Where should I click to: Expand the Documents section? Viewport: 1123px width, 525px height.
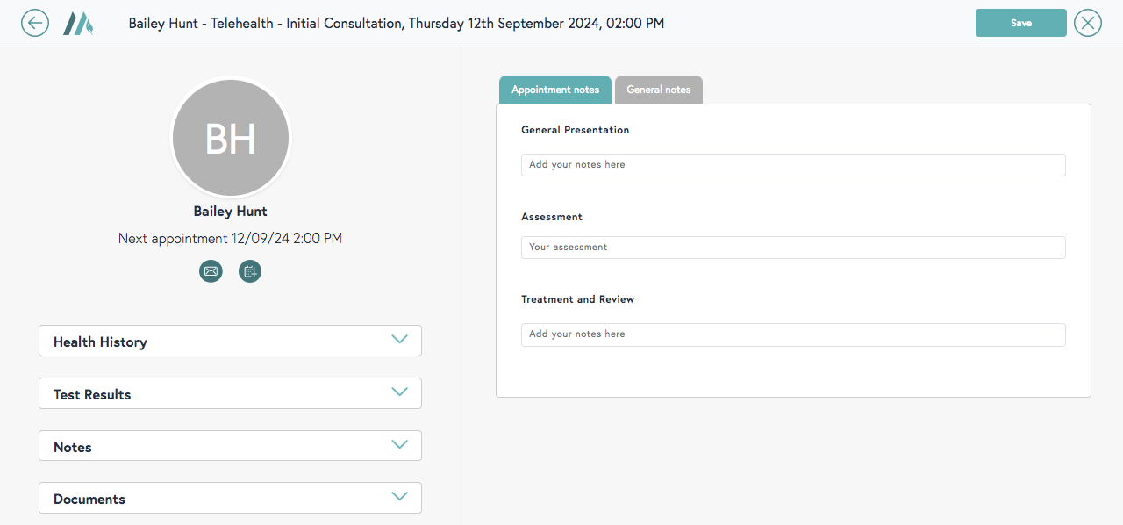[230, 498]
